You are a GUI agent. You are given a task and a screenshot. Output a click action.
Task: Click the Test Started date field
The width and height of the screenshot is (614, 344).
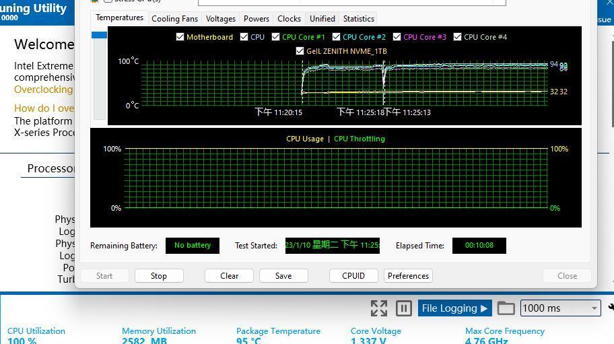pos(333,246)
